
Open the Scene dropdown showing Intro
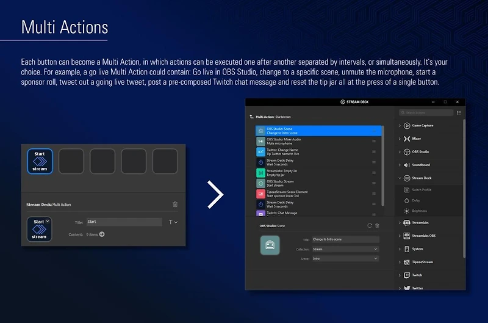tap(346, 258)
